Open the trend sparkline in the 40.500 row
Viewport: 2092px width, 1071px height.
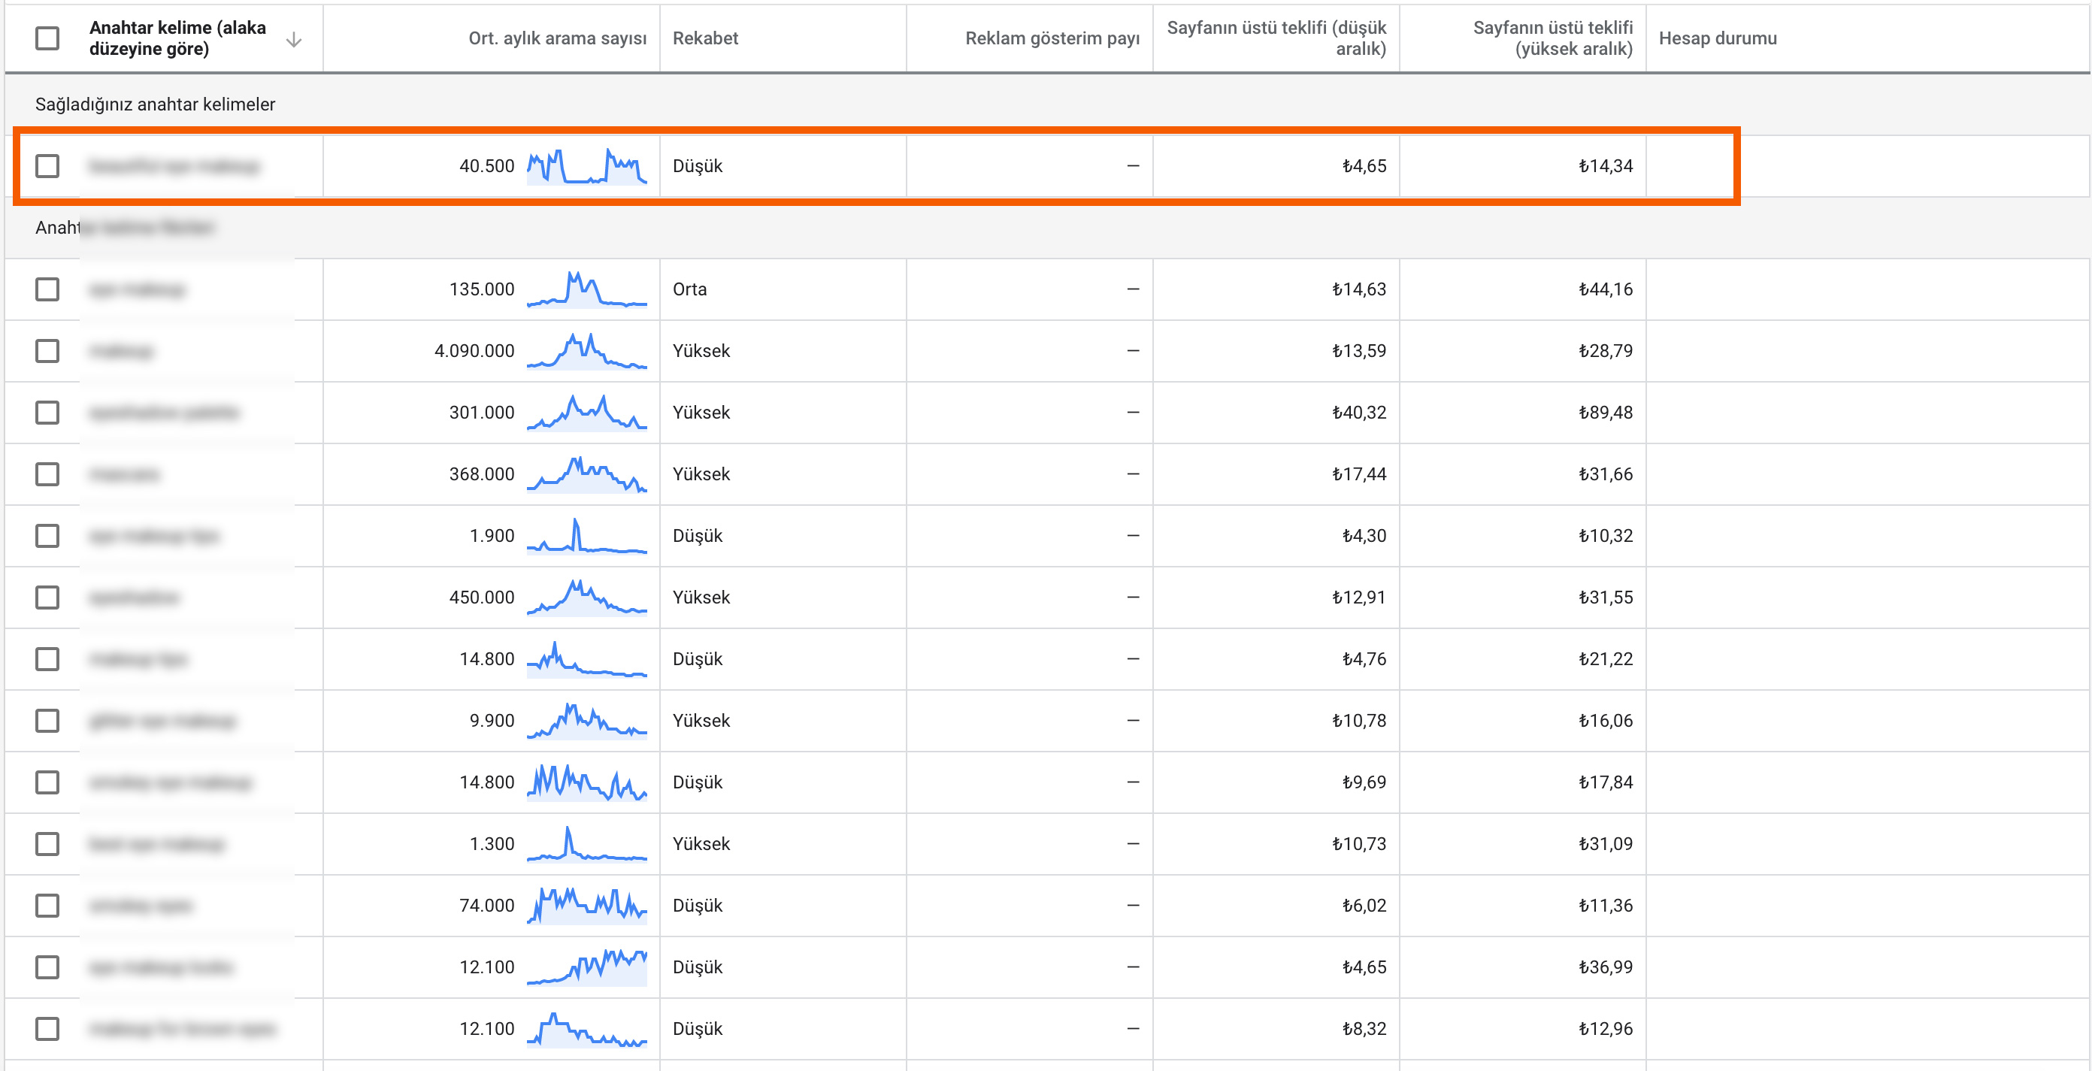tap(586, 165)
